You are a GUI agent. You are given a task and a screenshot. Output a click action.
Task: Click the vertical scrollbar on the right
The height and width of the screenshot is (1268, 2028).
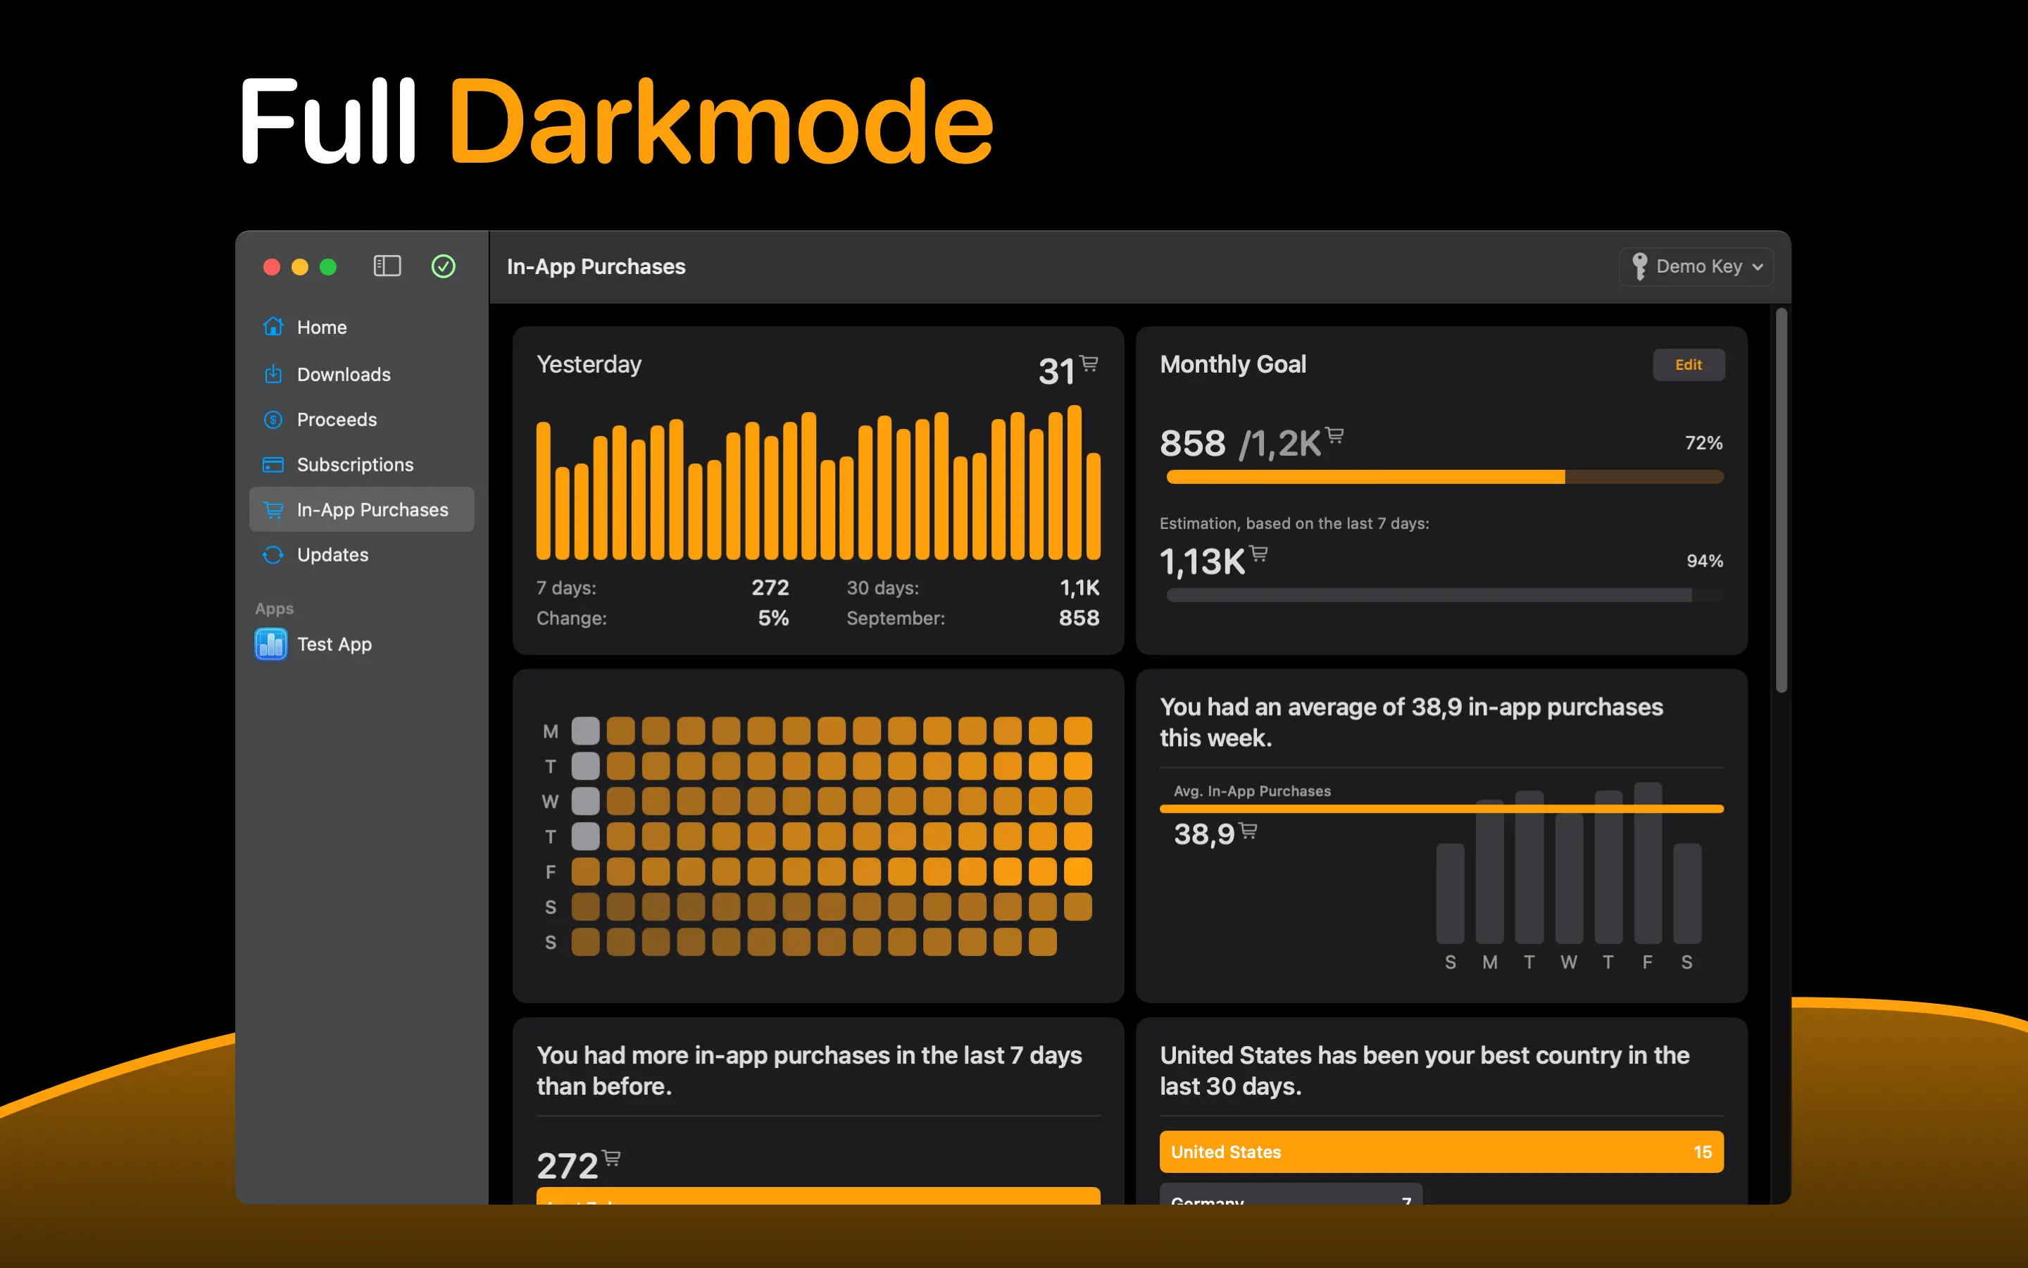click(x=1781, y=500)
